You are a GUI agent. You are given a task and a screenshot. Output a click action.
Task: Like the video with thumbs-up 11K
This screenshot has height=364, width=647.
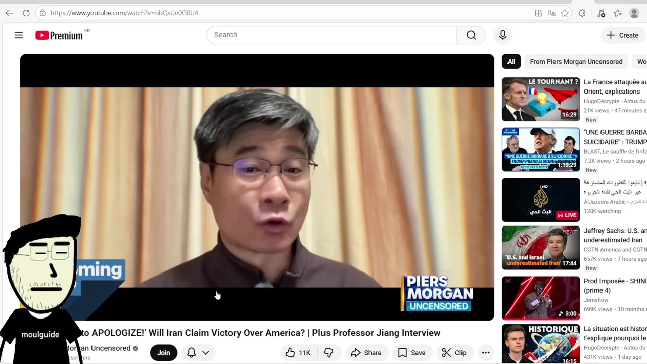(x=298, y=353)
